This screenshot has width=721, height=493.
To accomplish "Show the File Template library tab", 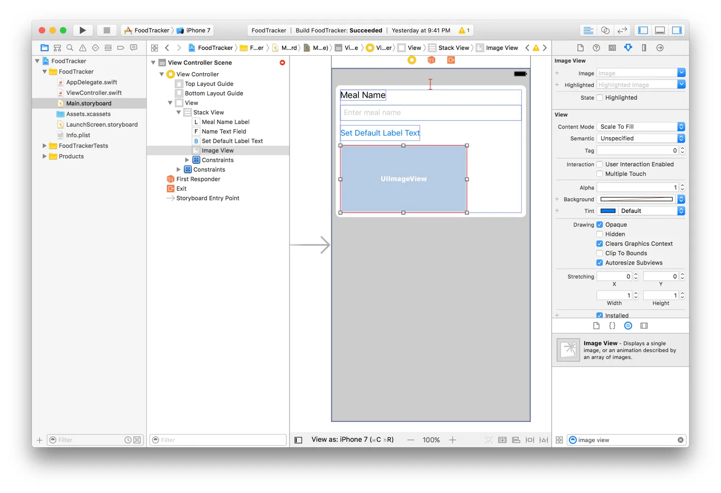I will pos(596,325).
